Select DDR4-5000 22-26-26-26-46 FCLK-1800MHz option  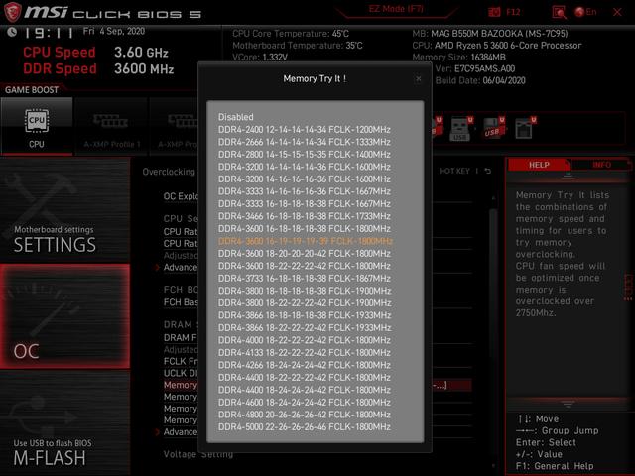tap(305, 427)
